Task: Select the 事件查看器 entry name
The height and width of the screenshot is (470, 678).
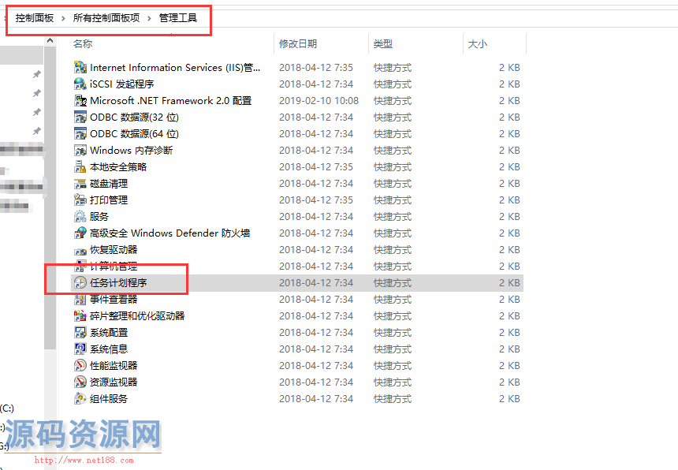Action: tap(114, 300)
